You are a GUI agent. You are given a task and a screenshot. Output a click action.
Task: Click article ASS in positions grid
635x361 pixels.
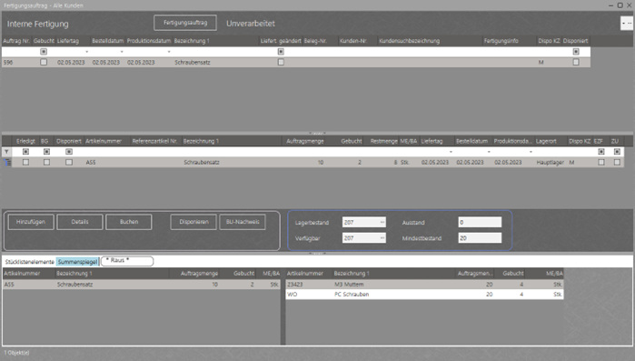click(x=91, y=162)
